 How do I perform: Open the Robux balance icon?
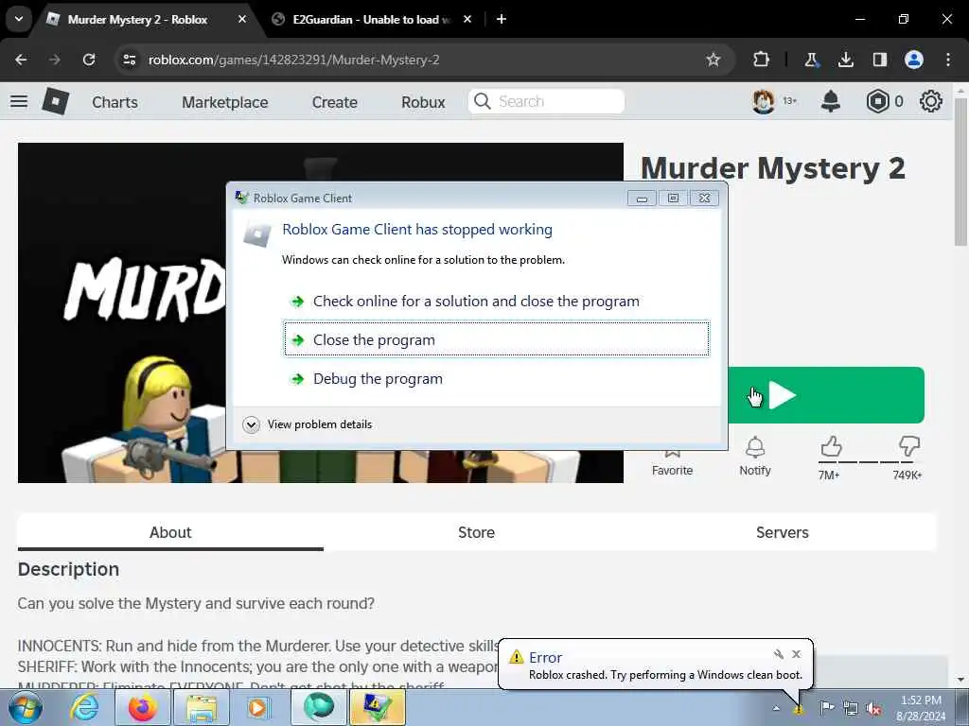[877, 101]
